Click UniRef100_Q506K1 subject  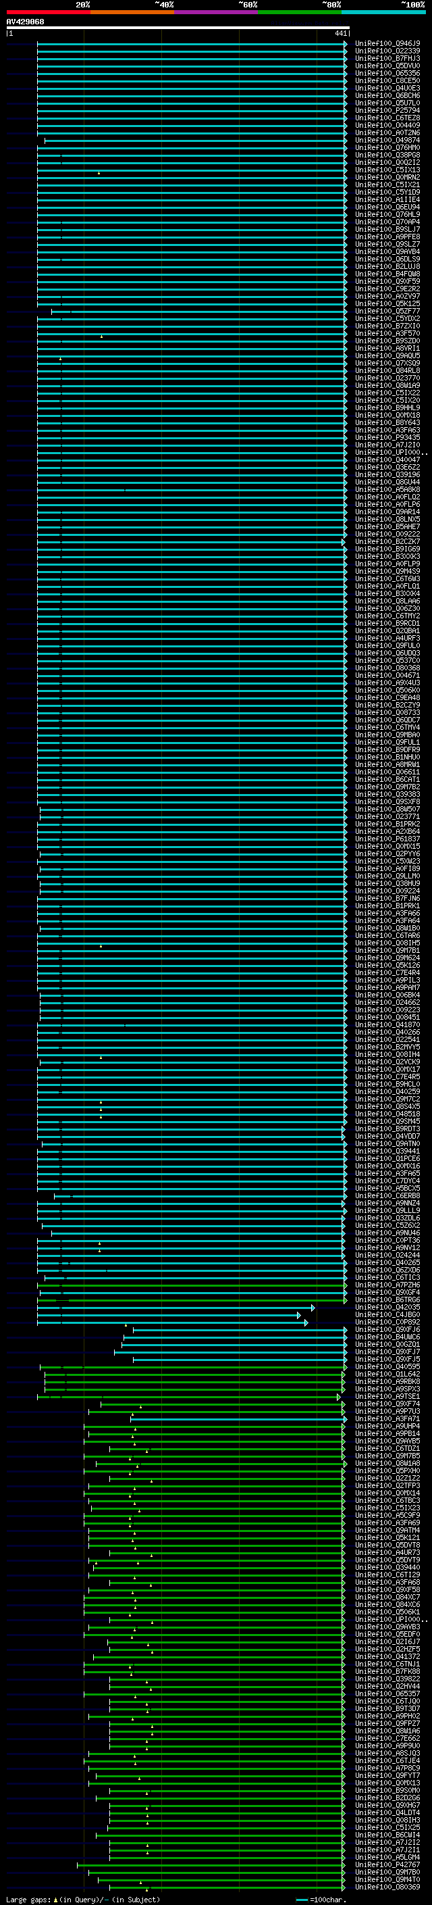click(387, 1612)
